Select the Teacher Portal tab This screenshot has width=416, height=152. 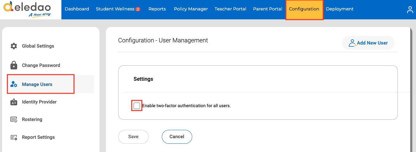coord(230,9)
